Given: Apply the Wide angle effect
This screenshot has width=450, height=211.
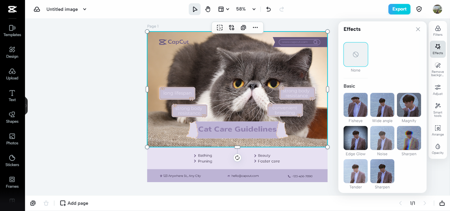Looking at the screenshot, I should pos(382,105).
